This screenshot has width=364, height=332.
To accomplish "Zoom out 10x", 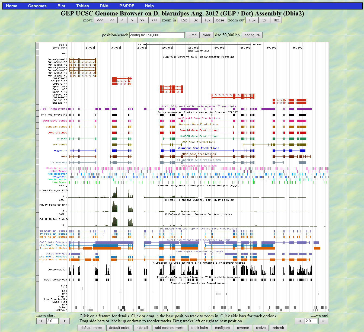I will point(276,20).
